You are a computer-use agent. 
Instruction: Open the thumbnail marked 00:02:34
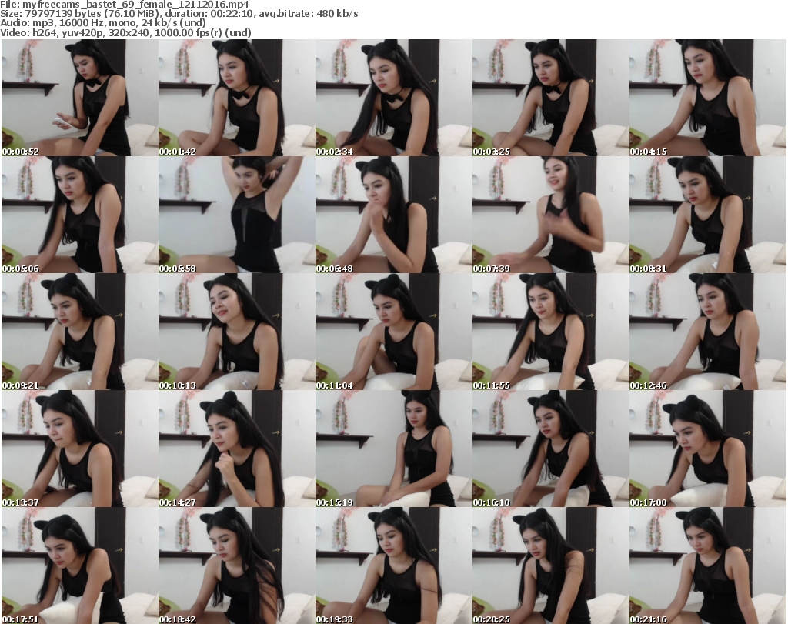[x=393, y=98]
